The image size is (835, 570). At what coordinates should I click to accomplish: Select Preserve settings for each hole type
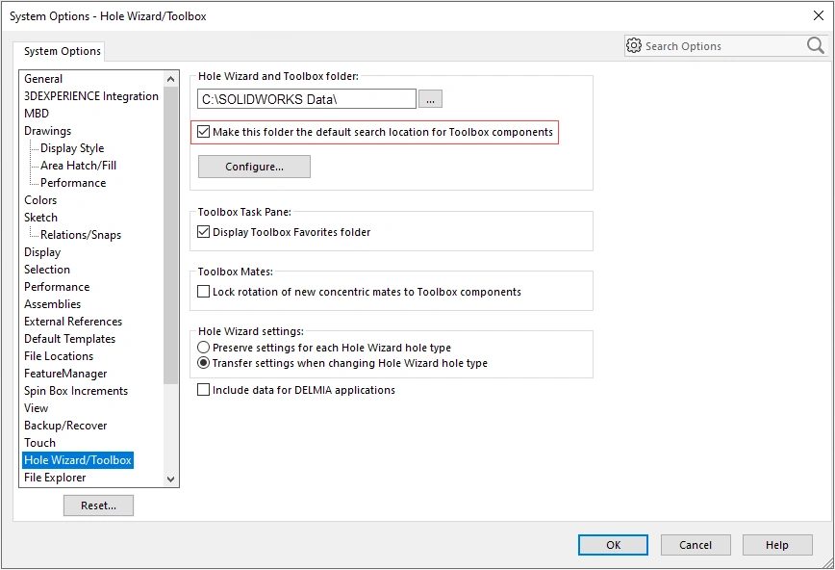(x=204, y=348)
